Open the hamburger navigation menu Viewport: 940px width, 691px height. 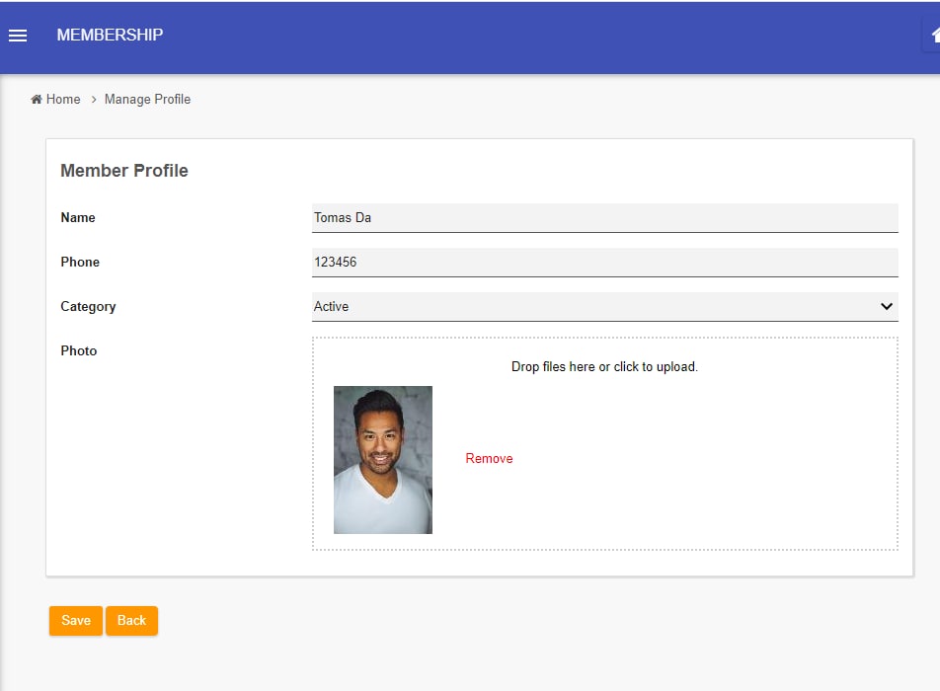[x=18, y=36]
